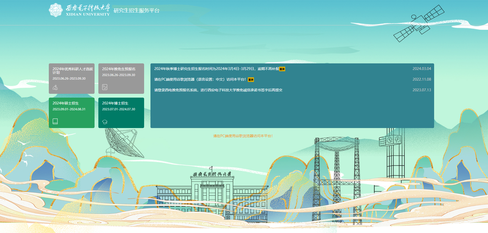The width and height of the screenshot is (488, 233).
Task: Click the icon in 2024年优秀科研人才选拔计划 card
Action: 55,87
